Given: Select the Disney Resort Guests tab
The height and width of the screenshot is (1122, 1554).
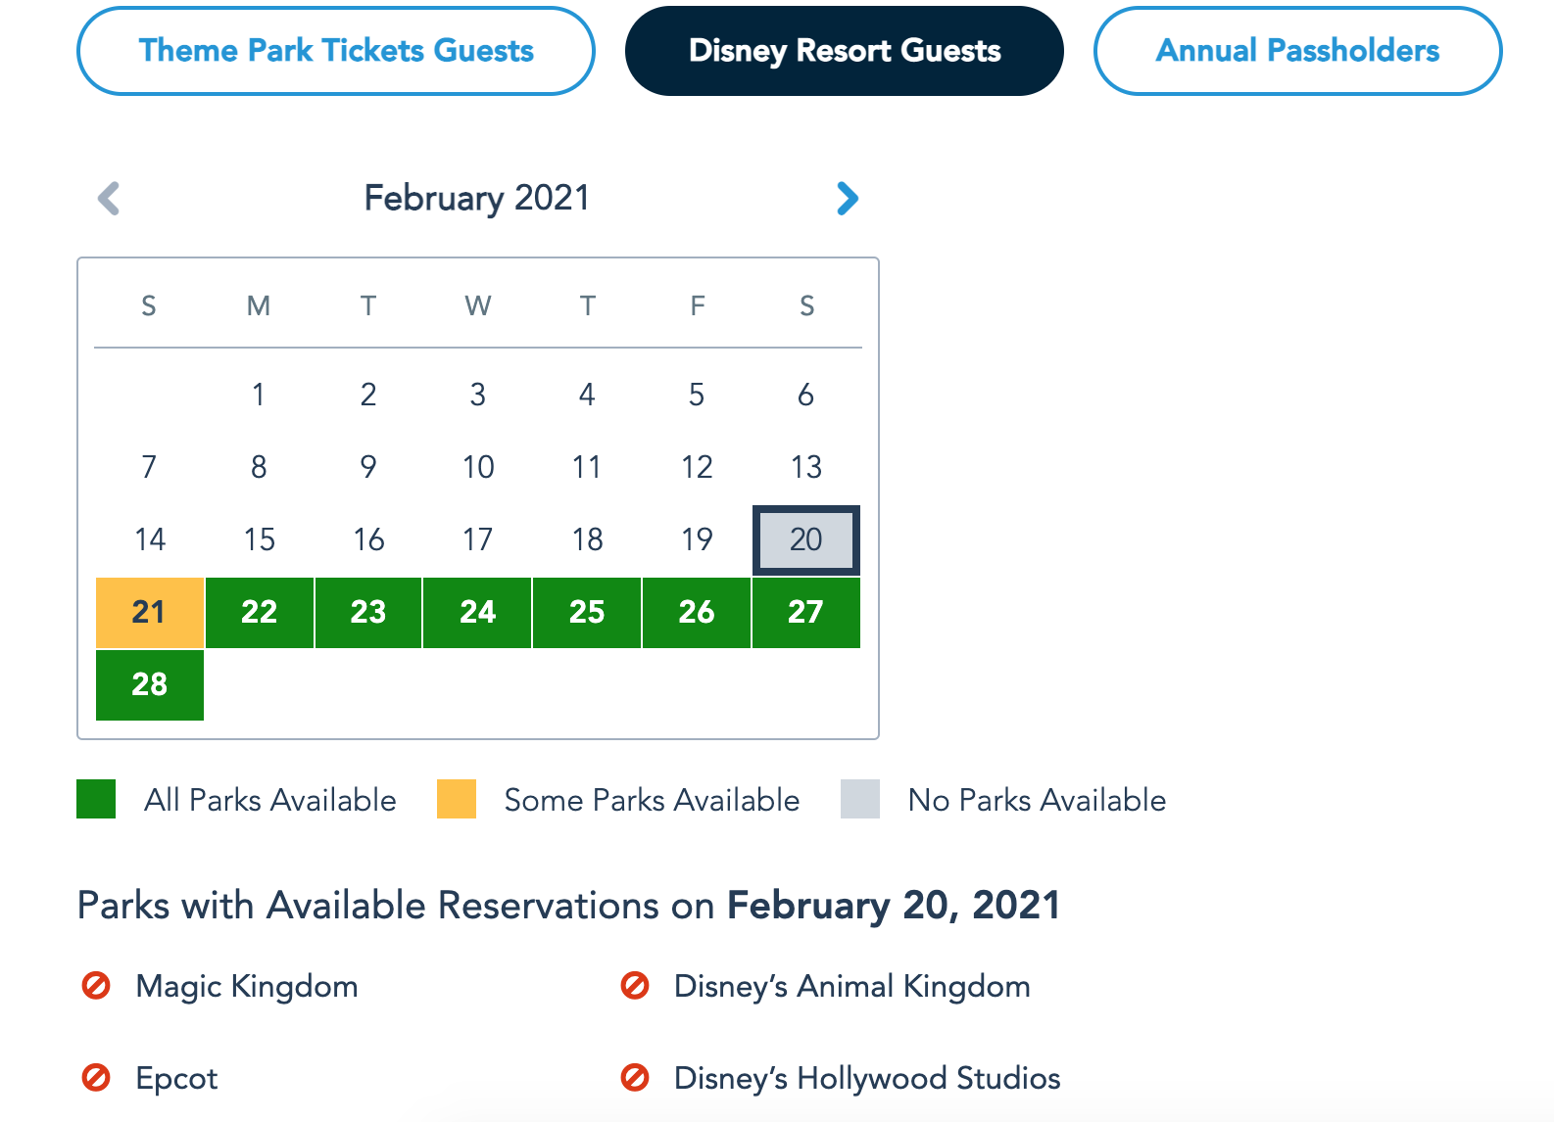Looking at the screenshot, I should [x=845, y=51].
